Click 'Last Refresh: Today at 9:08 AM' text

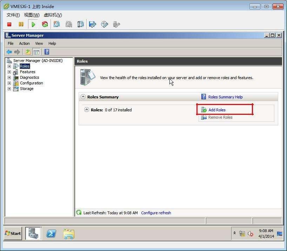click(x=111, y=213)
